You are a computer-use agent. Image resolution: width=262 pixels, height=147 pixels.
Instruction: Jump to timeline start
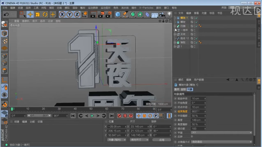click(x=73, y=116)
